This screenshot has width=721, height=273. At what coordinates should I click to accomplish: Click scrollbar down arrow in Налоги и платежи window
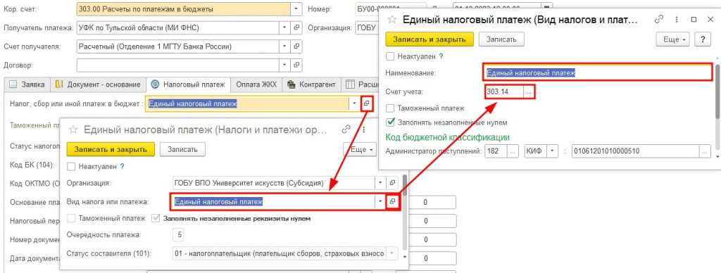coord(405,258)
